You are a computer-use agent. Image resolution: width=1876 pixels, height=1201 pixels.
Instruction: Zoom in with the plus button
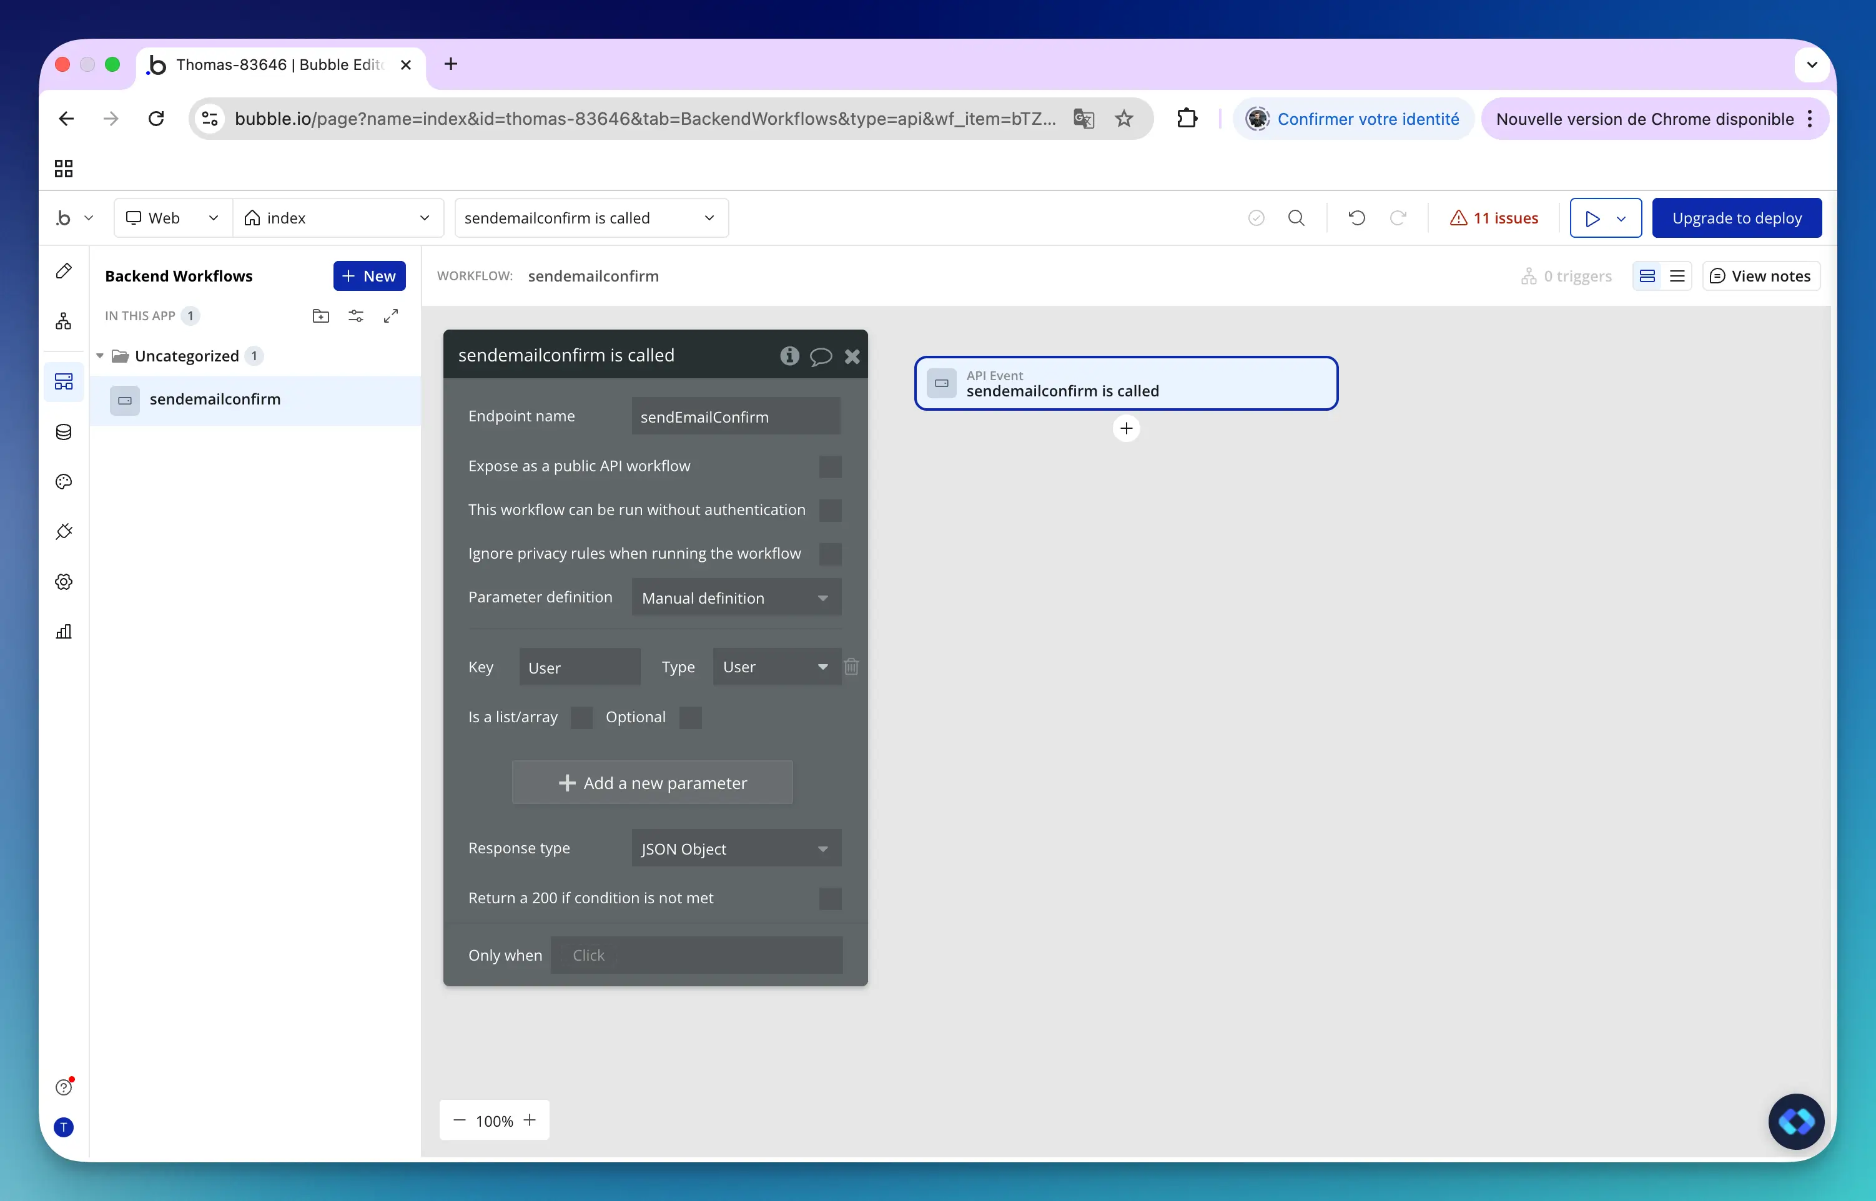click(x=530, y=1120)
